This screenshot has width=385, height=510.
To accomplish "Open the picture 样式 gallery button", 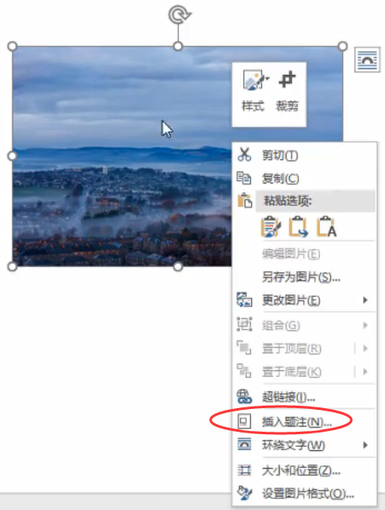I will (253, 91).
